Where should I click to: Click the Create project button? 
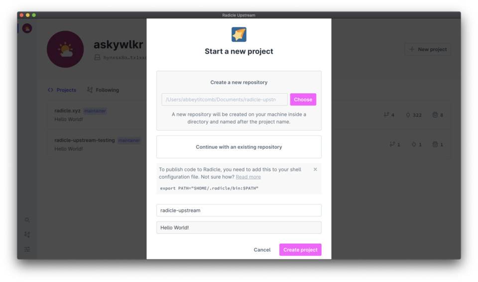pyautogui.click(x=300, y=250)
